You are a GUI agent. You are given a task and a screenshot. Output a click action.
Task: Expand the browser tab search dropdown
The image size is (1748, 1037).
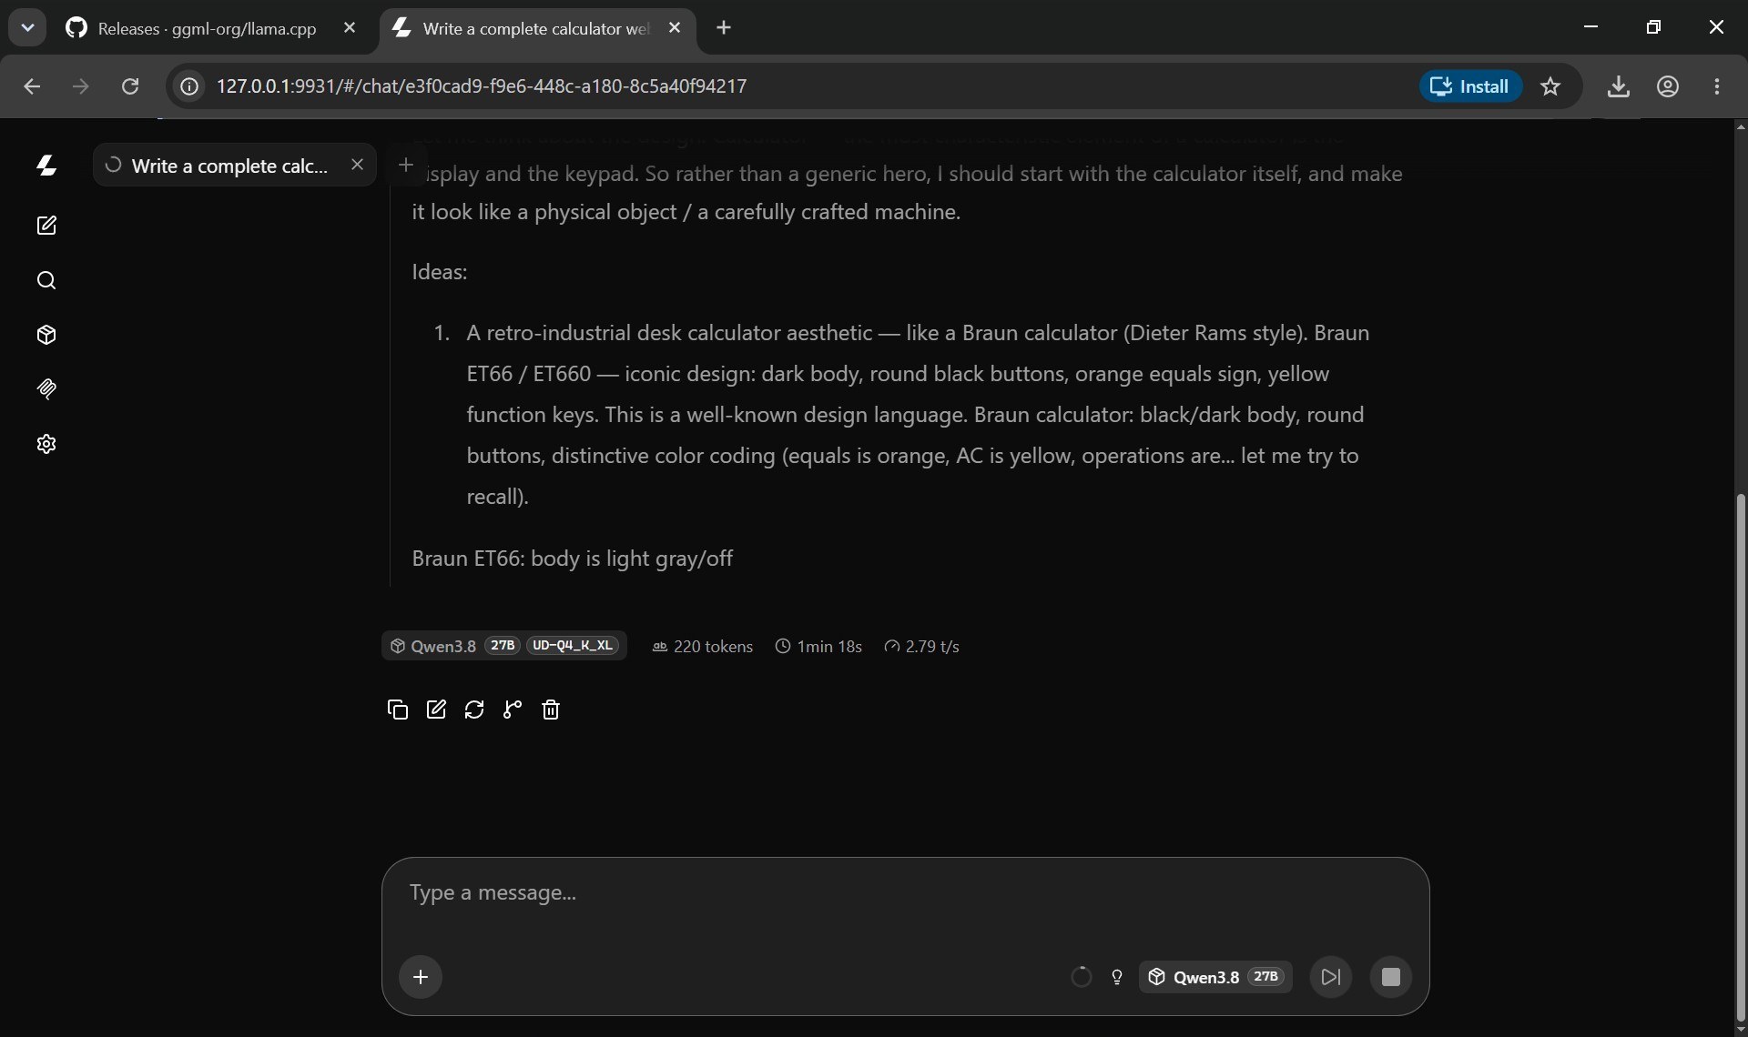27,27
